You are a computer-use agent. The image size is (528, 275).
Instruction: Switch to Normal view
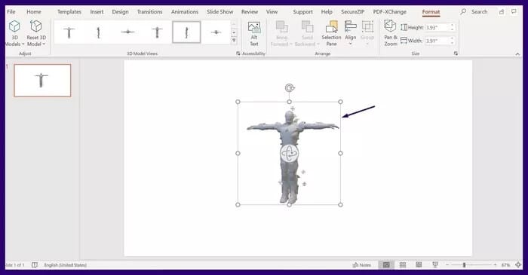click(x=386, y=265)
